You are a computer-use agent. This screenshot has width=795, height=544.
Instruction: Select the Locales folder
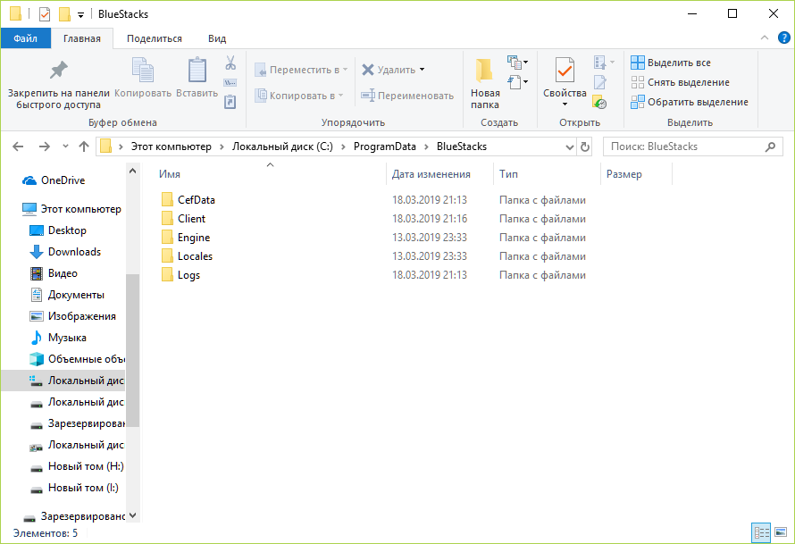point(187,256)
